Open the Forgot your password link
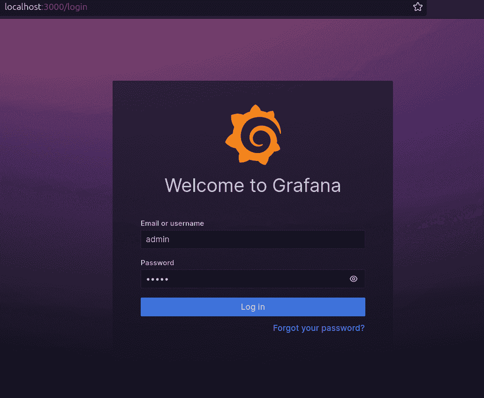484x398 pixels. pyautogui.click(x=318, y=328)
